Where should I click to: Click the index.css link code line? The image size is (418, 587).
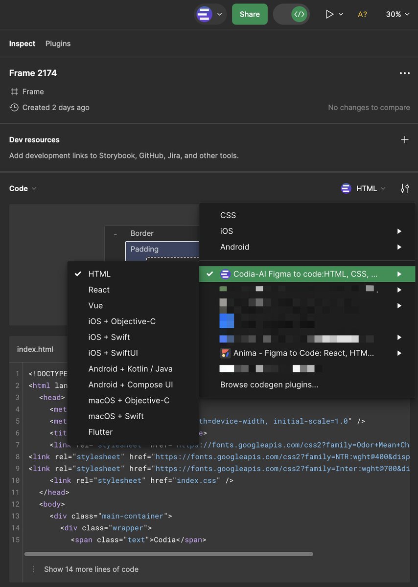141,480
